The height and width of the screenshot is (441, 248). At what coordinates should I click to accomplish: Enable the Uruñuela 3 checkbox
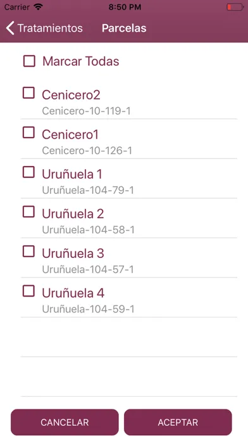[28, 252]
